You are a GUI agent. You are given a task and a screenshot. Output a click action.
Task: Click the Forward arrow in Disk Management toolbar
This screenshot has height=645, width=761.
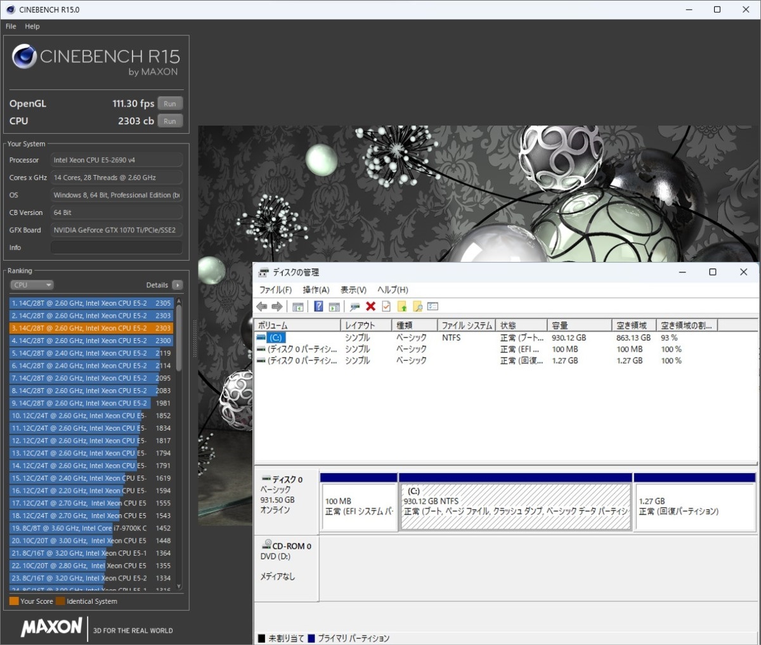276,306
